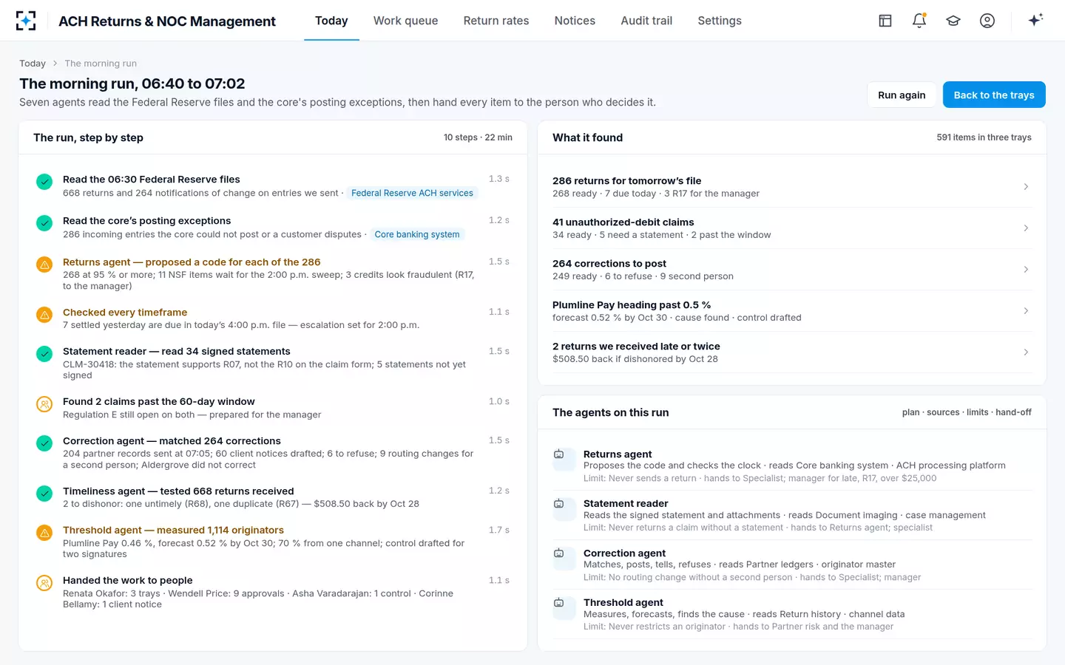The image size is (1065, 665).
Task: Expand the 286 returns for tomorrow's file row
Action: [791, 186]
